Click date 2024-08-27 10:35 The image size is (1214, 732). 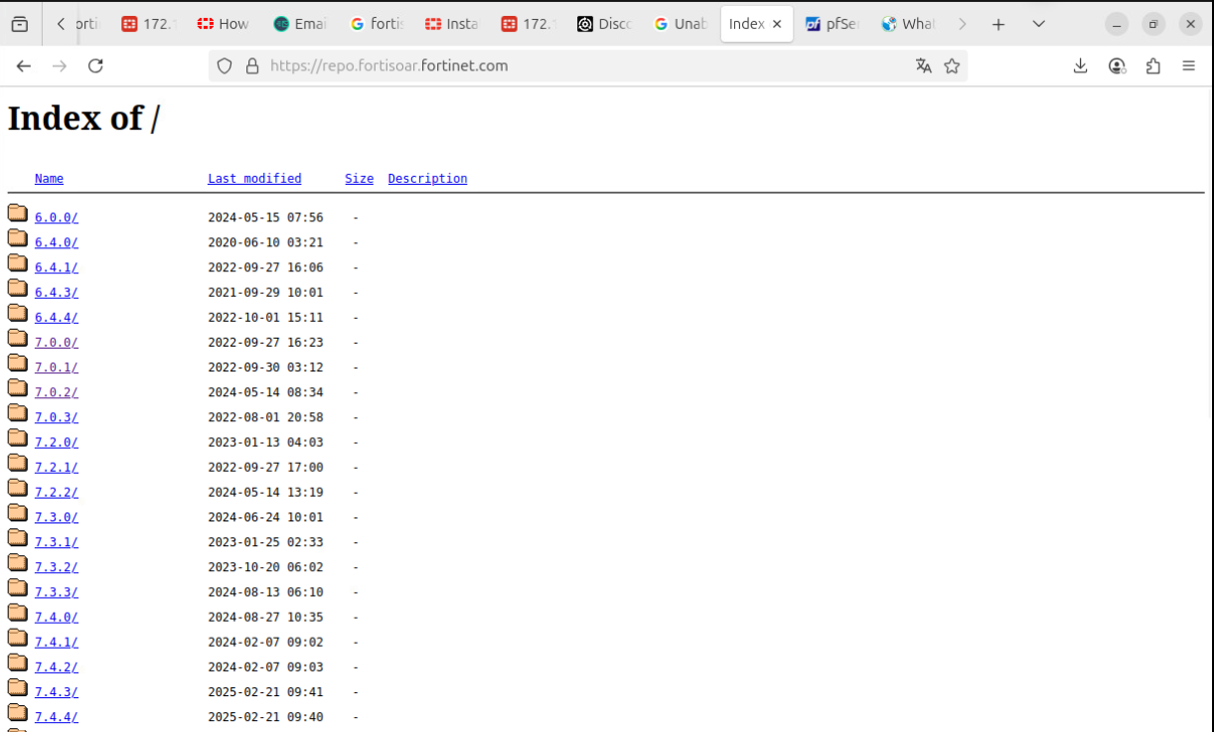click(x=265, y=617)
